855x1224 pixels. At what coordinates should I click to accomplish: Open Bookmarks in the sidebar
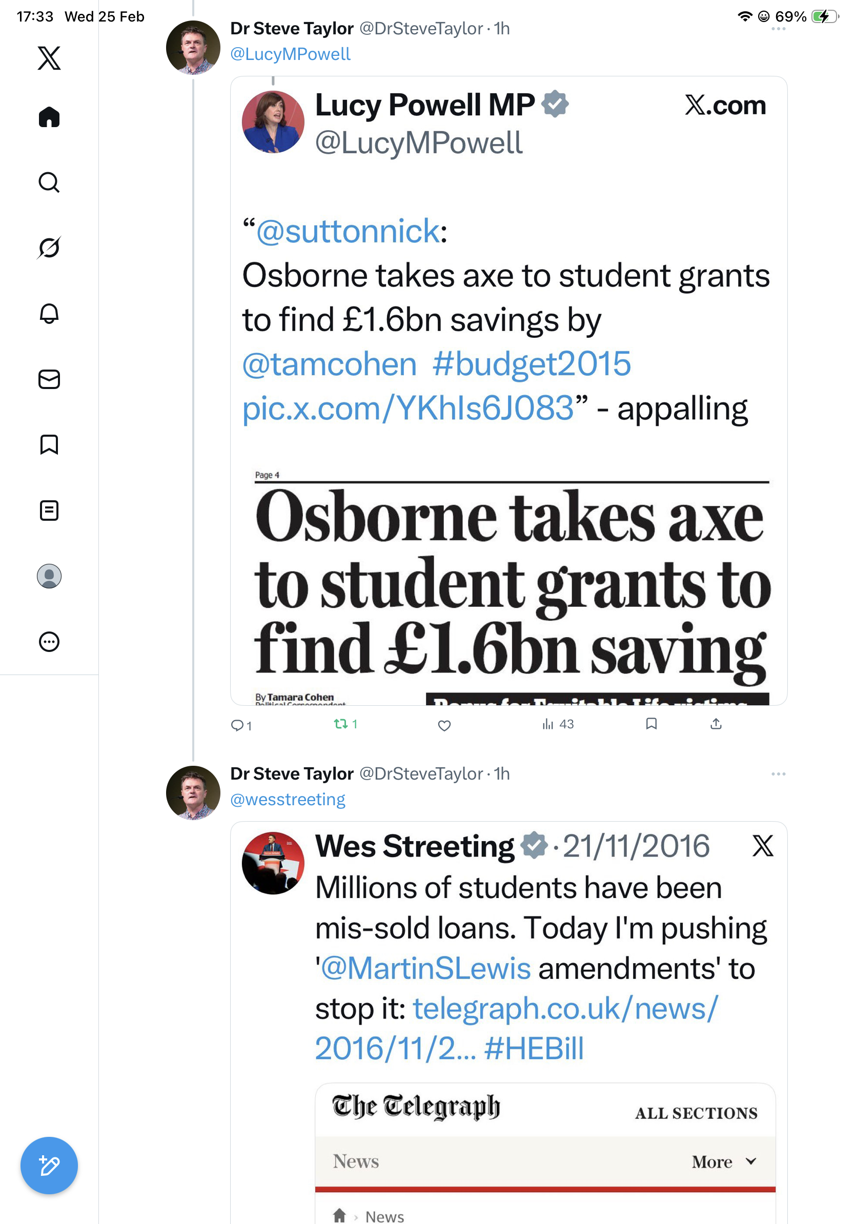[x=49, y=444]
